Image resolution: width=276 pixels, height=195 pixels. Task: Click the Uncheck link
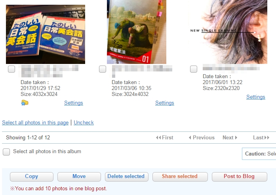point(84,122)
